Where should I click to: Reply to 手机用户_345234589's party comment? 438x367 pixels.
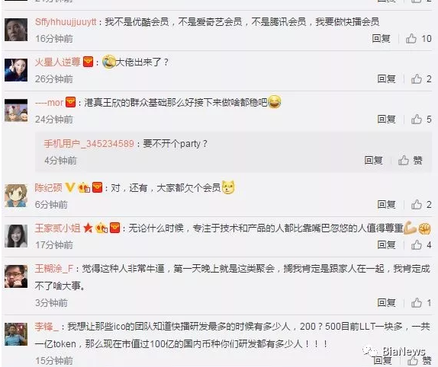(373, 160)
